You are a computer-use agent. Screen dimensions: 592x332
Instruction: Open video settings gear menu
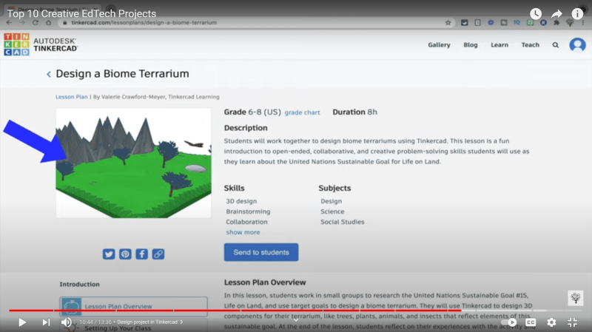click(551, 322)
